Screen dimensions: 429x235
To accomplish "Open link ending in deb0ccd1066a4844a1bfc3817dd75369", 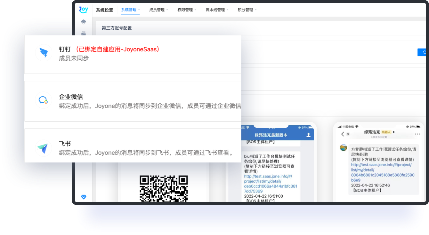I will (x=271, y=184).
